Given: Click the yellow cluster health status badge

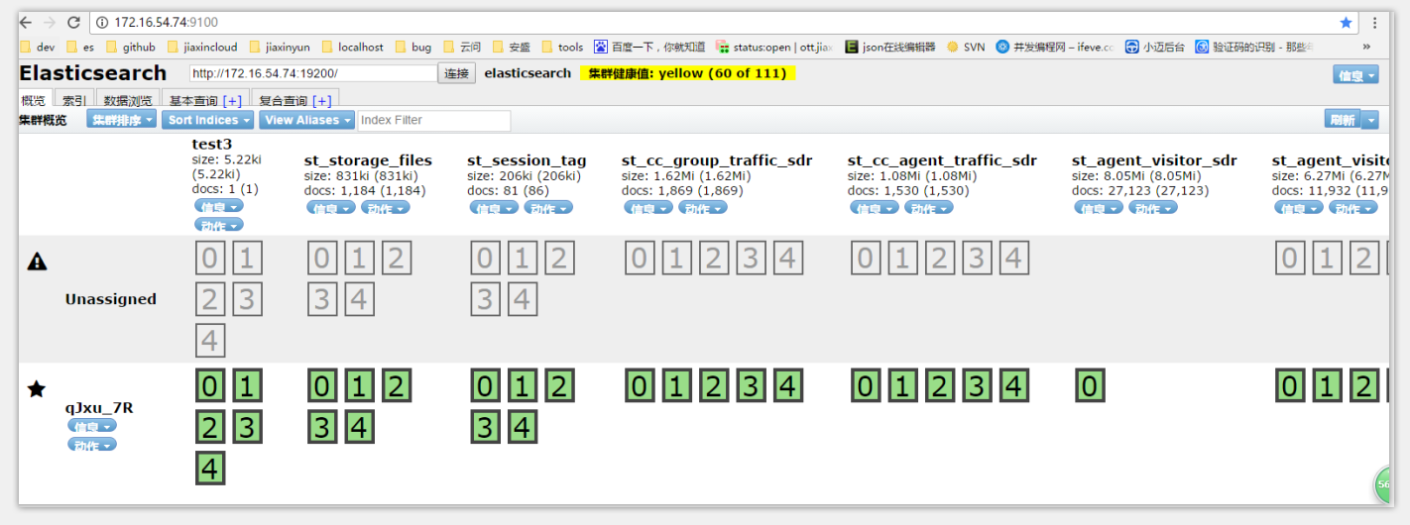Looking at the screenshot, I should click(x=688, y=73).
